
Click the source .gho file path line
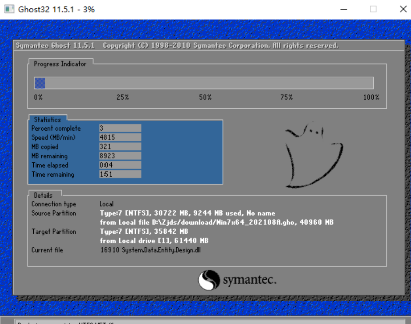click(216, 222)
